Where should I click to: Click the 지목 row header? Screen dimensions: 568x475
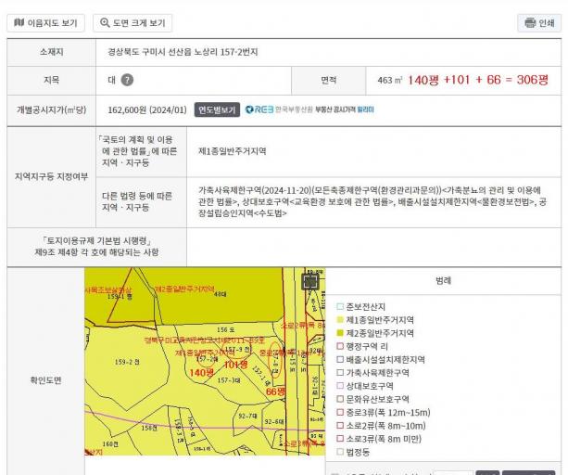(52, 80)
